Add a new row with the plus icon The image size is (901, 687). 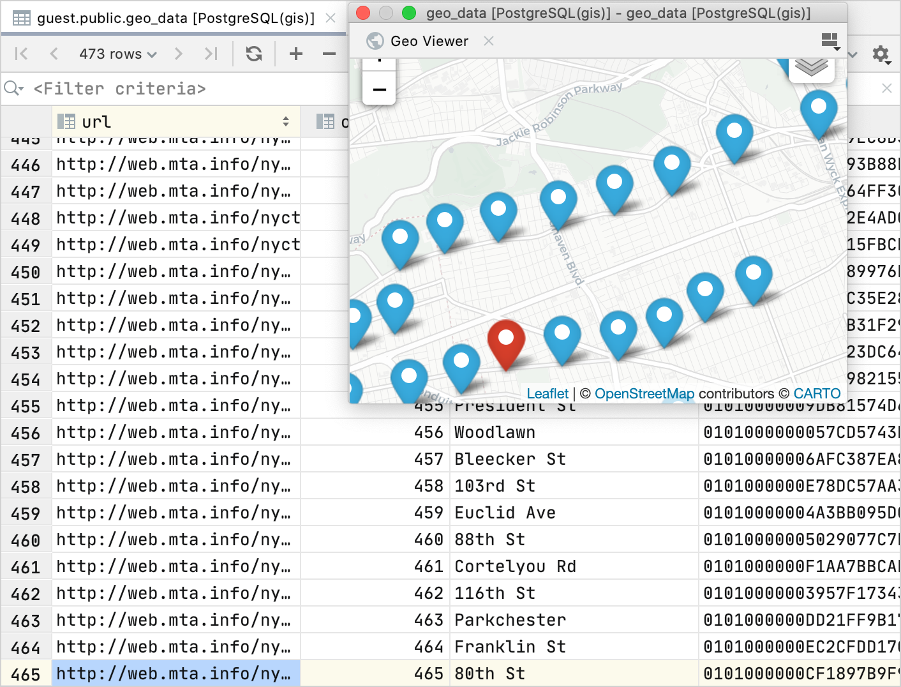[295, 54]
